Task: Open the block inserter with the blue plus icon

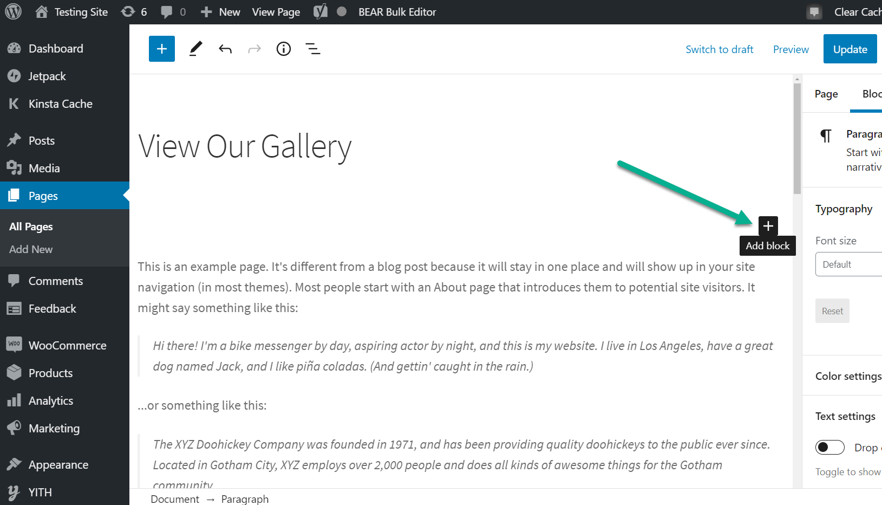Action: click(161, 49)
